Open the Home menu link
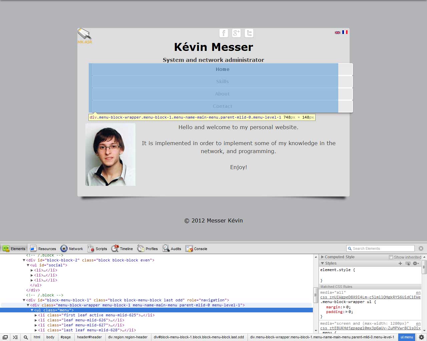The width and height of the screenshot is (427, 341). point(223,69)
